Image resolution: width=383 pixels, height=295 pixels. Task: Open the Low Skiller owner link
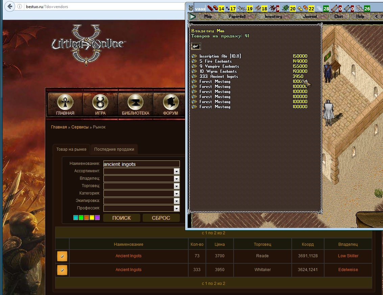(x=348, y=256)
